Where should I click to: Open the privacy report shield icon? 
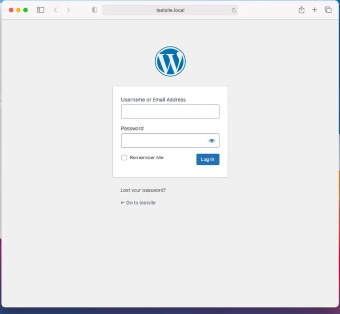[94, 10]
